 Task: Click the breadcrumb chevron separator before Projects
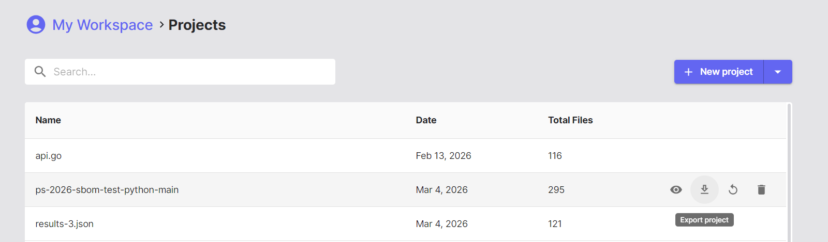(161, 24)
